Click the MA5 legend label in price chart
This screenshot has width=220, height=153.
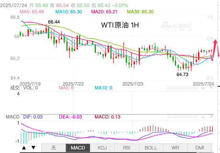pos(32,12)
